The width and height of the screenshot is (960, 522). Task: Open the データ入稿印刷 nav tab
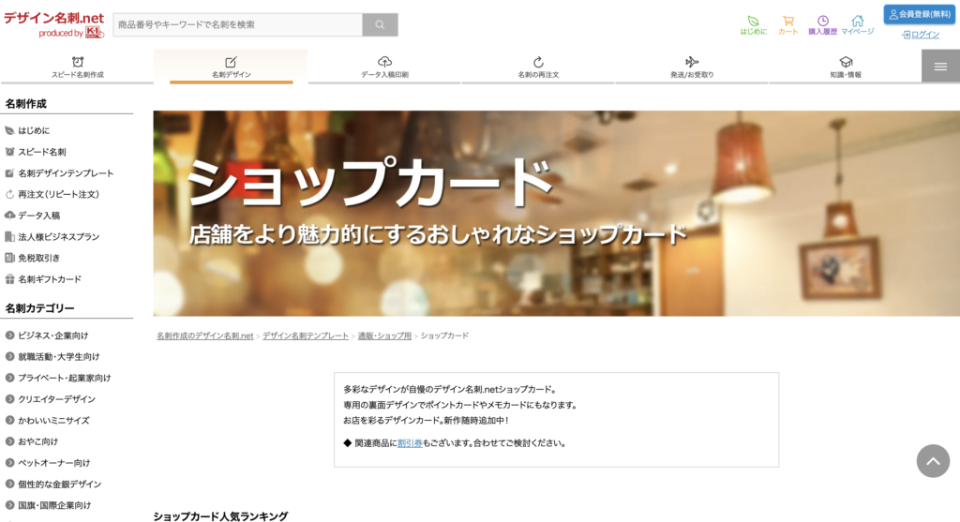click(384, 67)
